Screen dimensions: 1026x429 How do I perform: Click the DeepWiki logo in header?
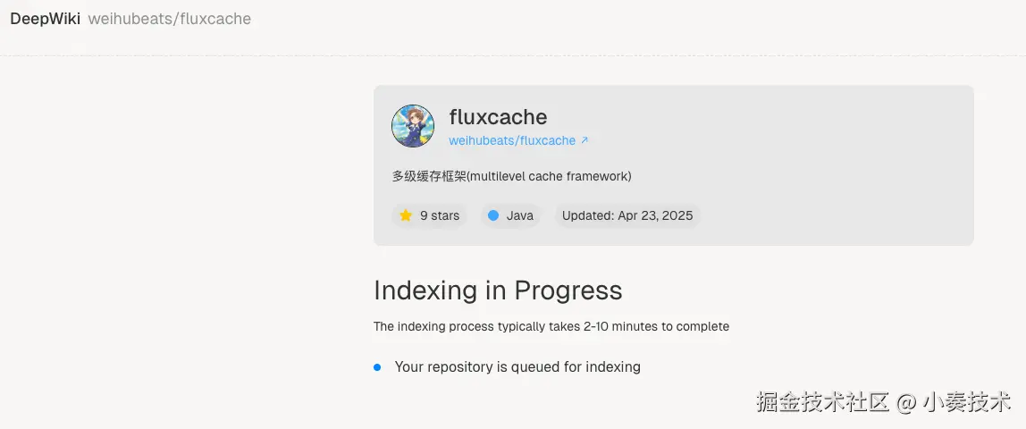pos(45,19)
